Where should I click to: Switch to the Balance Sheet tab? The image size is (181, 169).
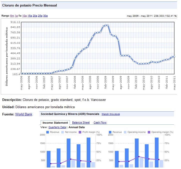coord(81,122)
